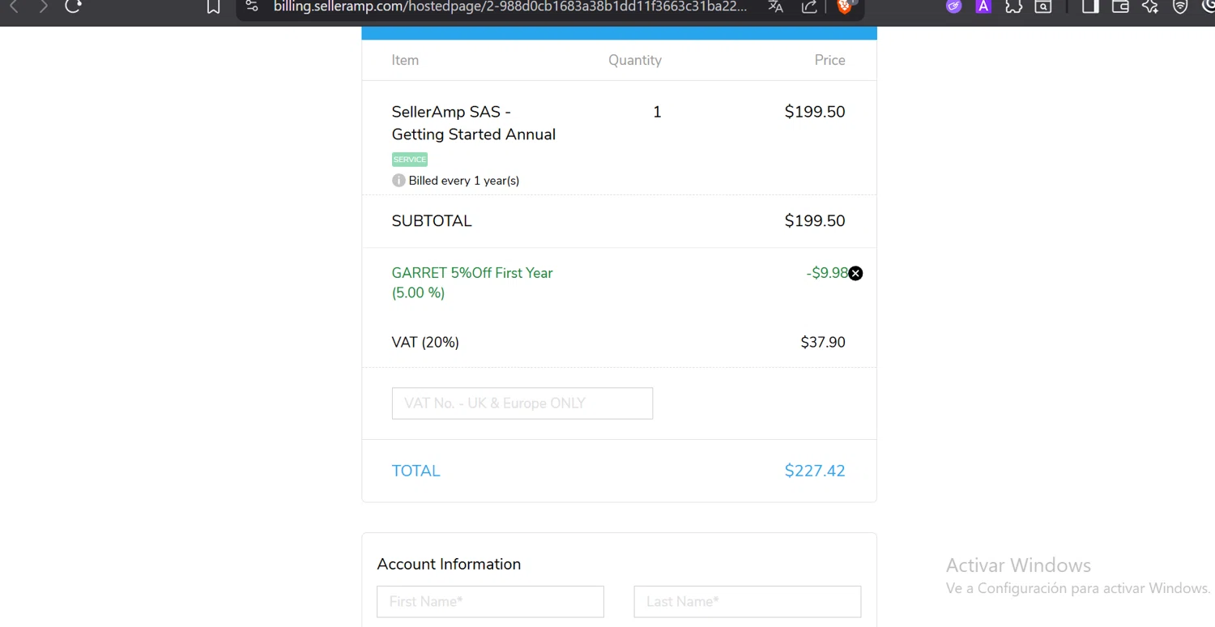Click the SellerAmp SAS - Getting Started Annual item

tap(474, 123)
